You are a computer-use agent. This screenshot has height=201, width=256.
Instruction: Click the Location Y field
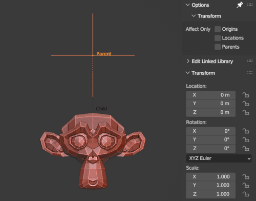[x=211, y=104]
